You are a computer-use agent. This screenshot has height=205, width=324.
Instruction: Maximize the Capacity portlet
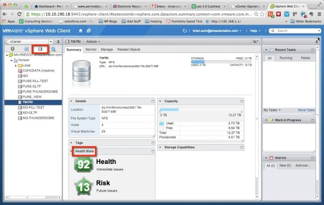pos(242,101)
